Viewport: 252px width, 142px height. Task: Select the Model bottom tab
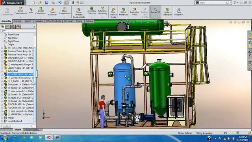coord(18,130)
